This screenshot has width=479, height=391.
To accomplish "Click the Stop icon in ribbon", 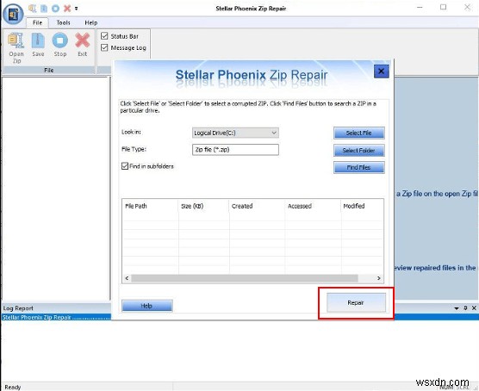I will pyautogui.click(x=60, y=45).
